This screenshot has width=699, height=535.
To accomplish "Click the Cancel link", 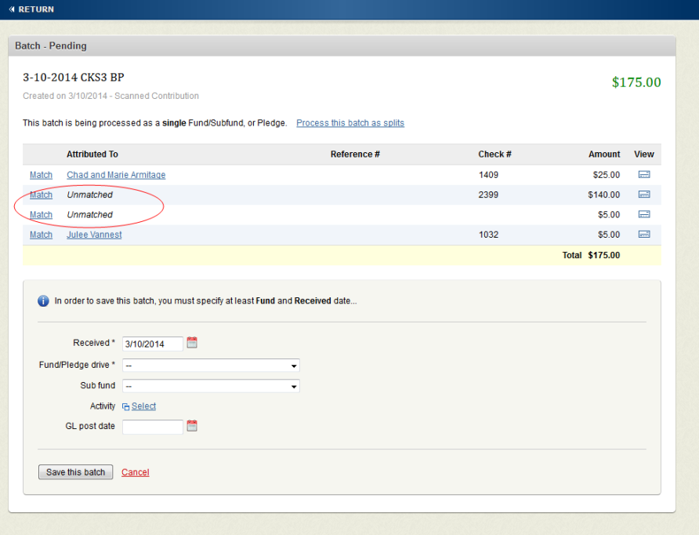I will point(135,472).
